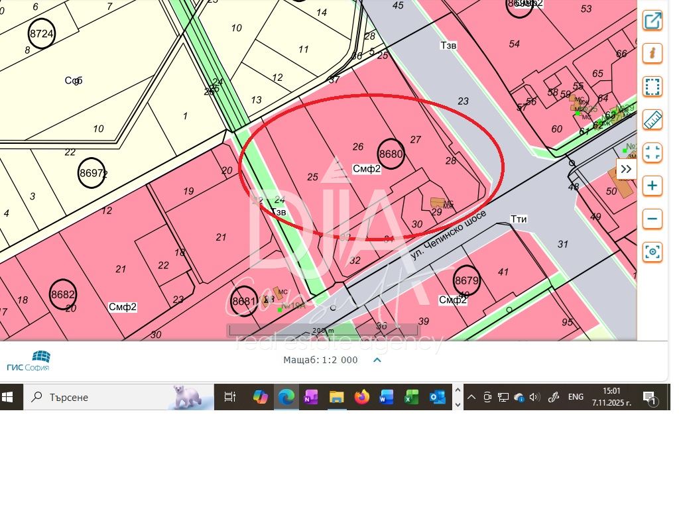Image resolution: width=679 pixels, height=509 pixels.
Task: Open the notification center icon
Action: [649, 398]
